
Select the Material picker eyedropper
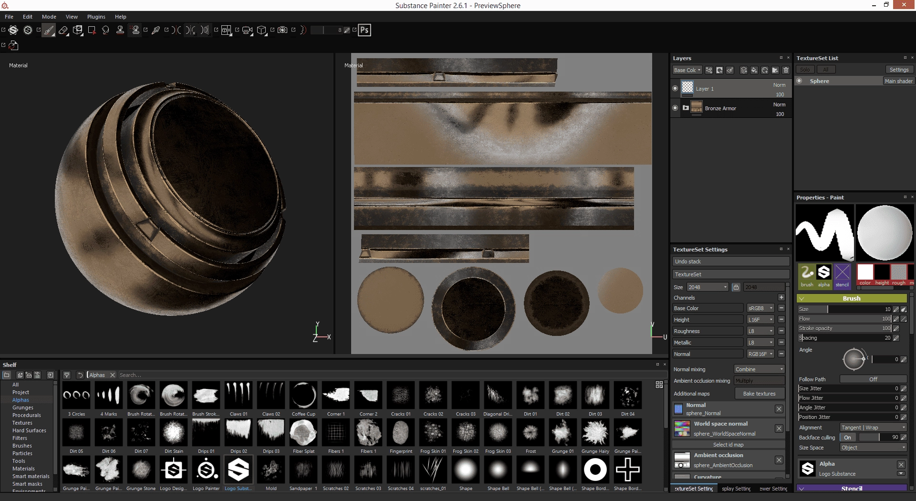[x=156, y=30]
